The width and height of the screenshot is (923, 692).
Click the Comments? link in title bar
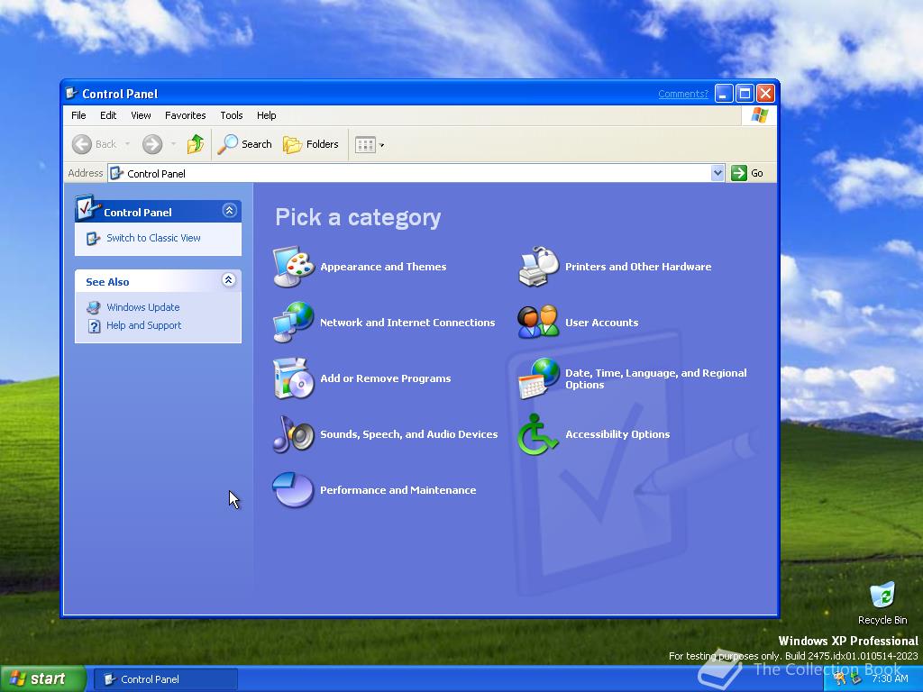(x=683, y=94)
